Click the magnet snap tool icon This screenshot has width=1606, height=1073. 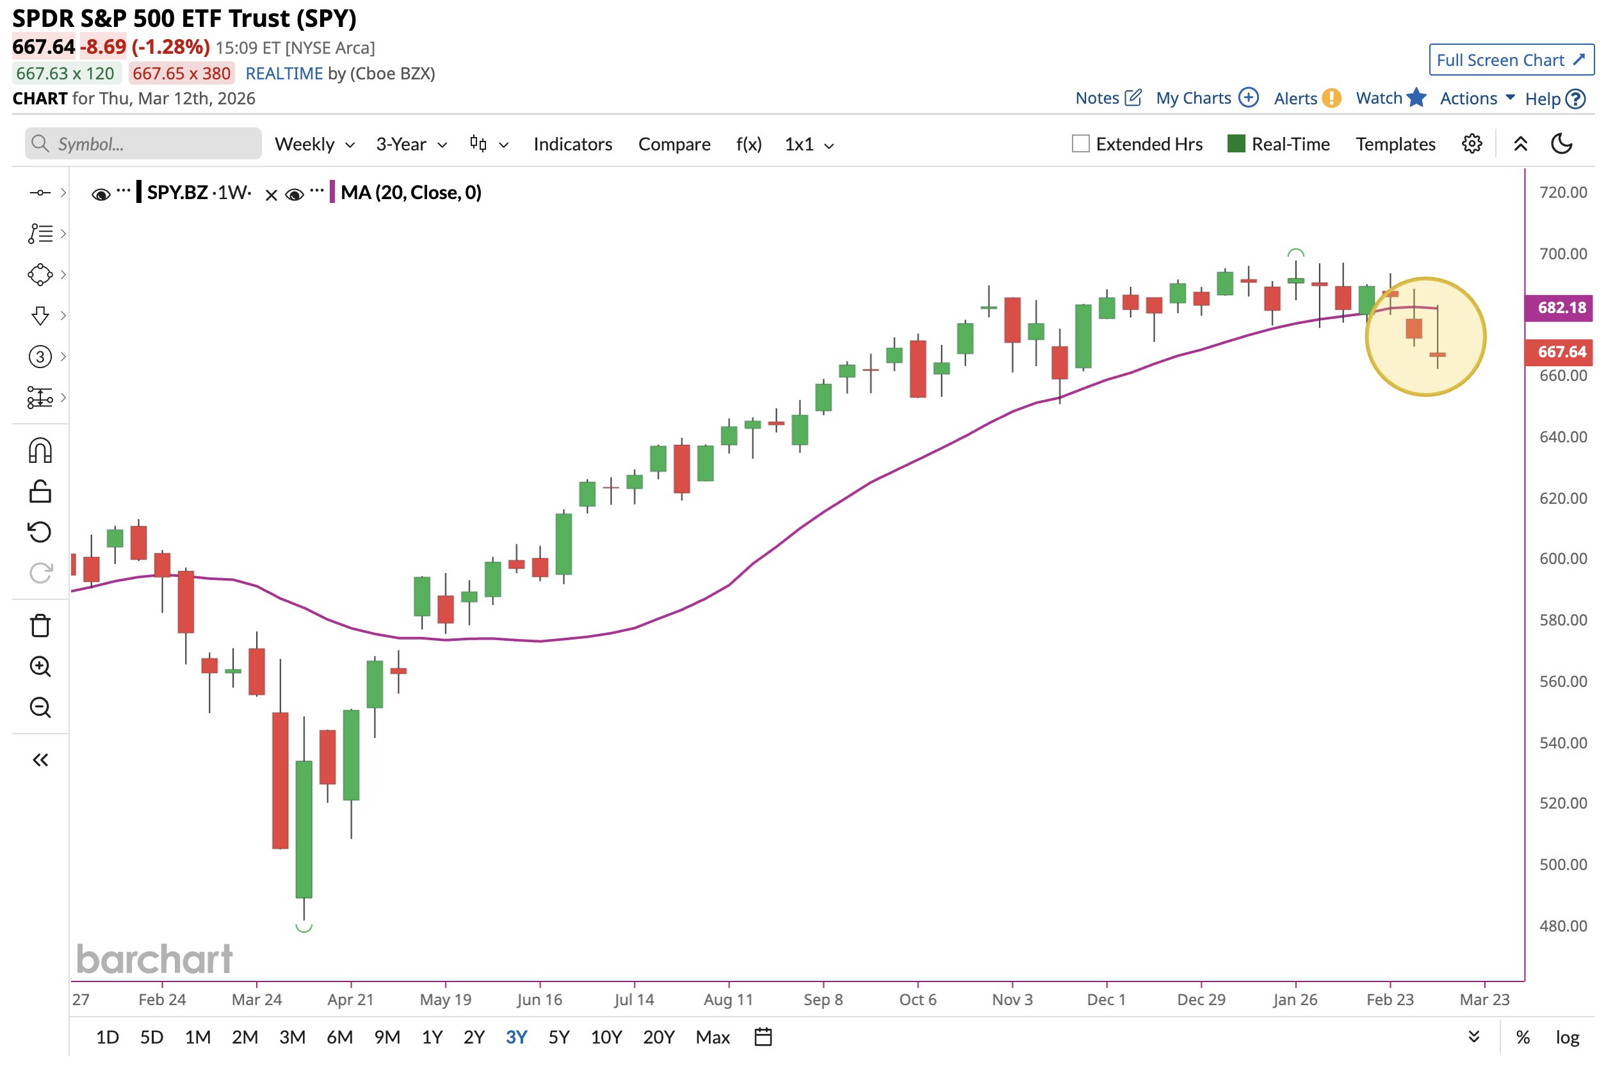click(40, 451)
